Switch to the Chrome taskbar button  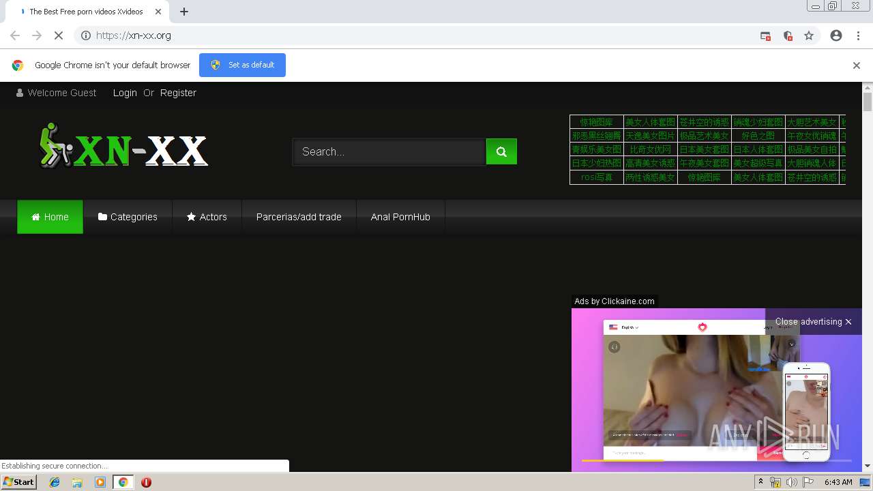pos(123,482)
